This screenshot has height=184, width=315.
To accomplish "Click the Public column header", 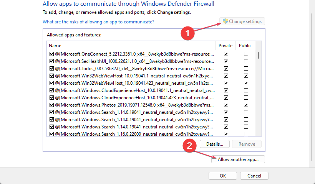I will click(245, 45).
